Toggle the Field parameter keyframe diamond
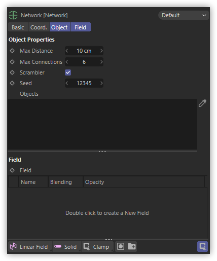 pyautogui.click(x=12, y=170)
